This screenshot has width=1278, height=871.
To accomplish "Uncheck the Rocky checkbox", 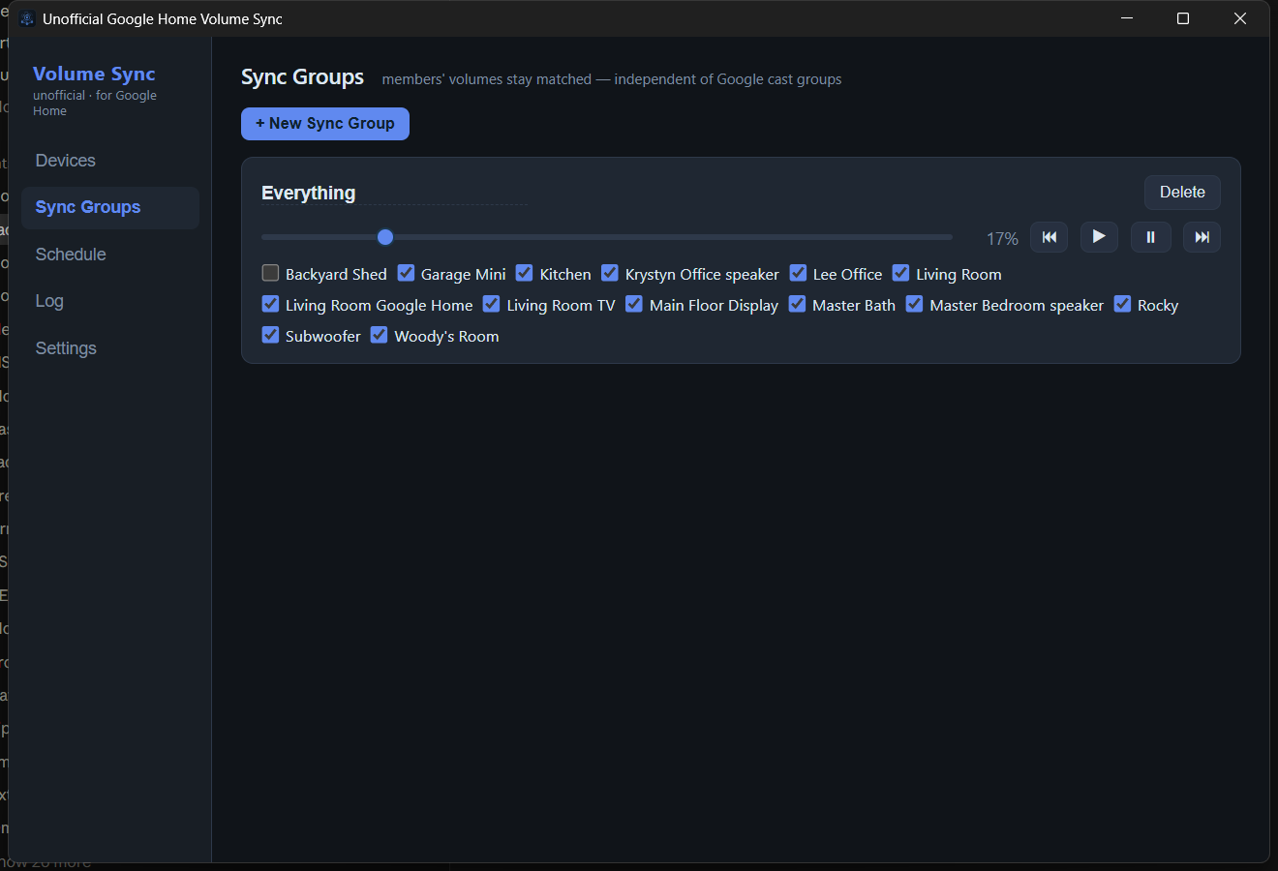I will click(x=1122, y=304).
